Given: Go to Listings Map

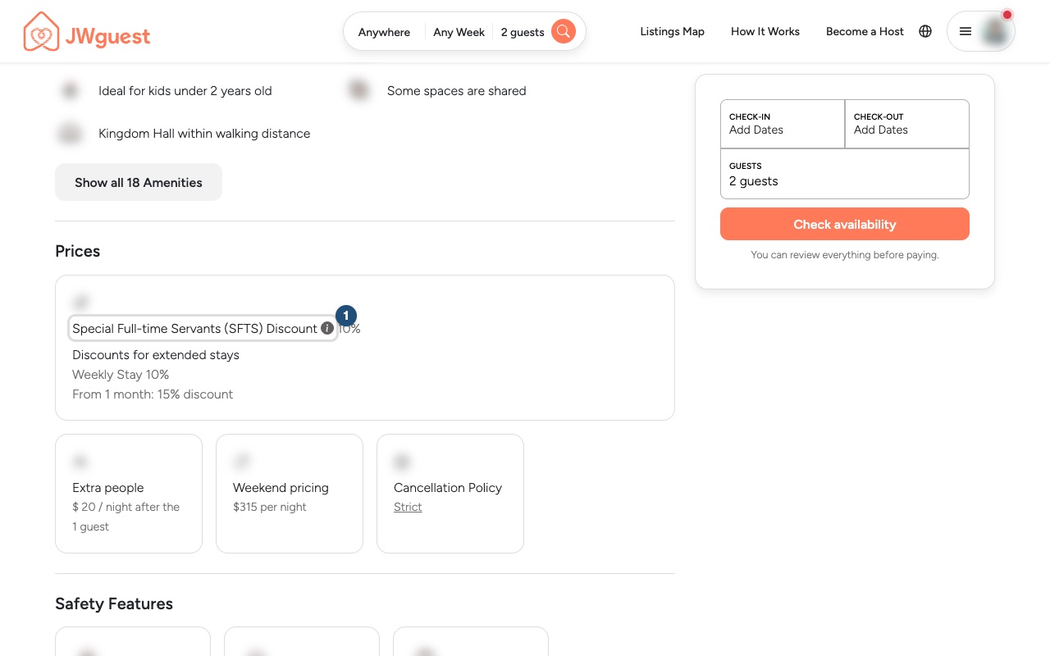Looking at the screenshot, I should tap(672, 31).
